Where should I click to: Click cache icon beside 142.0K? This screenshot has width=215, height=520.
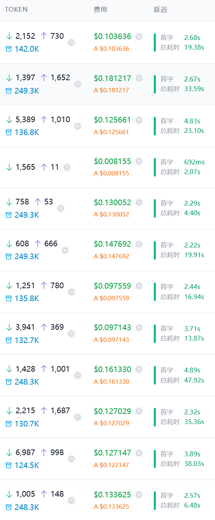click(x=9, y=49)
